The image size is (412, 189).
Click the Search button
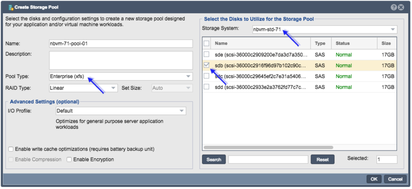(x=214, y=159)
